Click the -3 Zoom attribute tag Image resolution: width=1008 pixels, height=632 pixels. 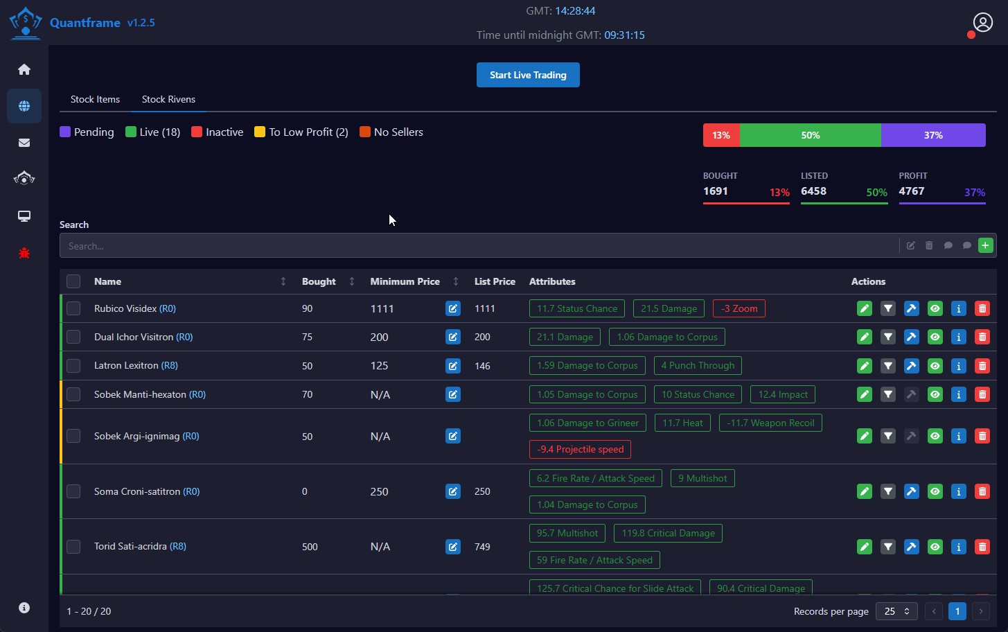(739, 308)
